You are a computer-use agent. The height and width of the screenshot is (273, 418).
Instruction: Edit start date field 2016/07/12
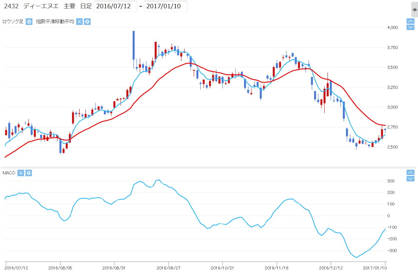coord(115,6)
